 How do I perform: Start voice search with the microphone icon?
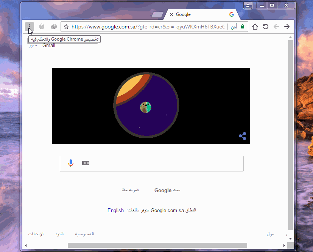point(71,163)
